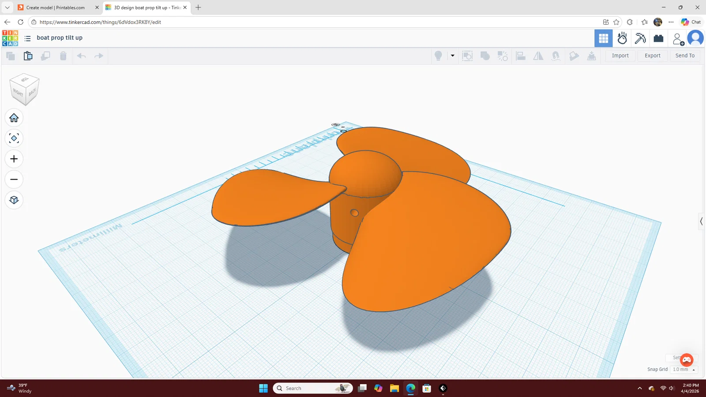Click the Copy tool in the toolbar
The width and height of the screenshot is (706, 397).
point(11,56)
